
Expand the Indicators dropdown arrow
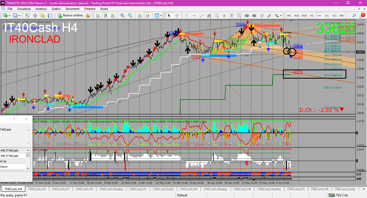click(161, 16)
